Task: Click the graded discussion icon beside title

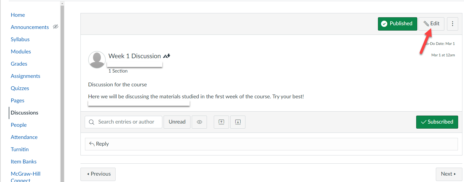Action: (167, 56)
